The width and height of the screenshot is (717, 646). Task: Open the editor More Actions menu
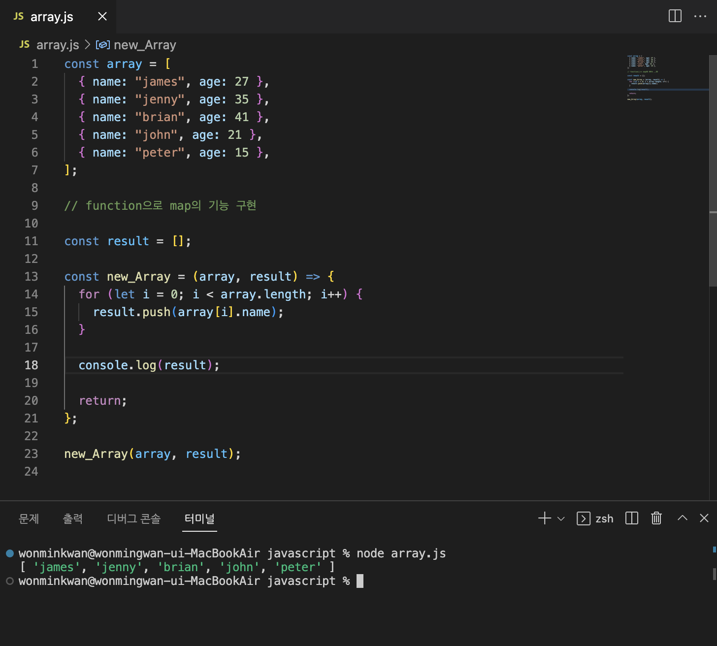[700, 16]
